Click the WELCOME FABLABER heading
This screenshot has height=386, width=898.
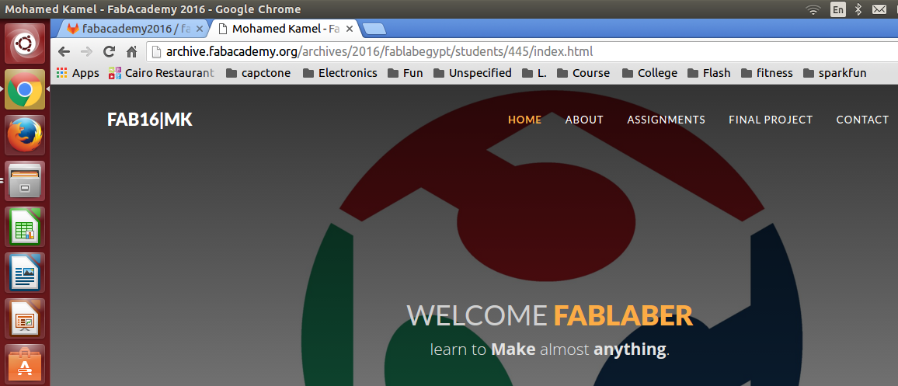[x=550, y=315]
